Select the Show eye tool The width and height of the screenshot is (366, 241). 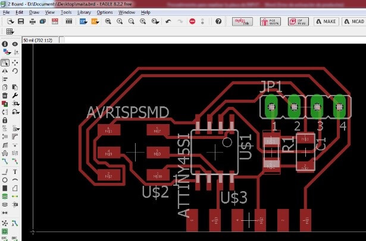click(x=15, y=44)
